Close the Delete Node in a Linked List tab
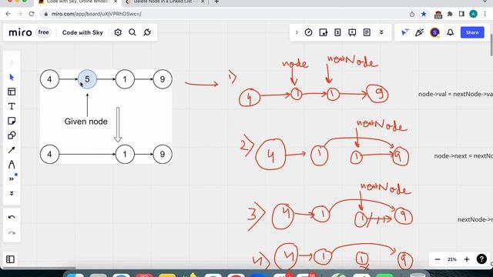 (203, 2)
